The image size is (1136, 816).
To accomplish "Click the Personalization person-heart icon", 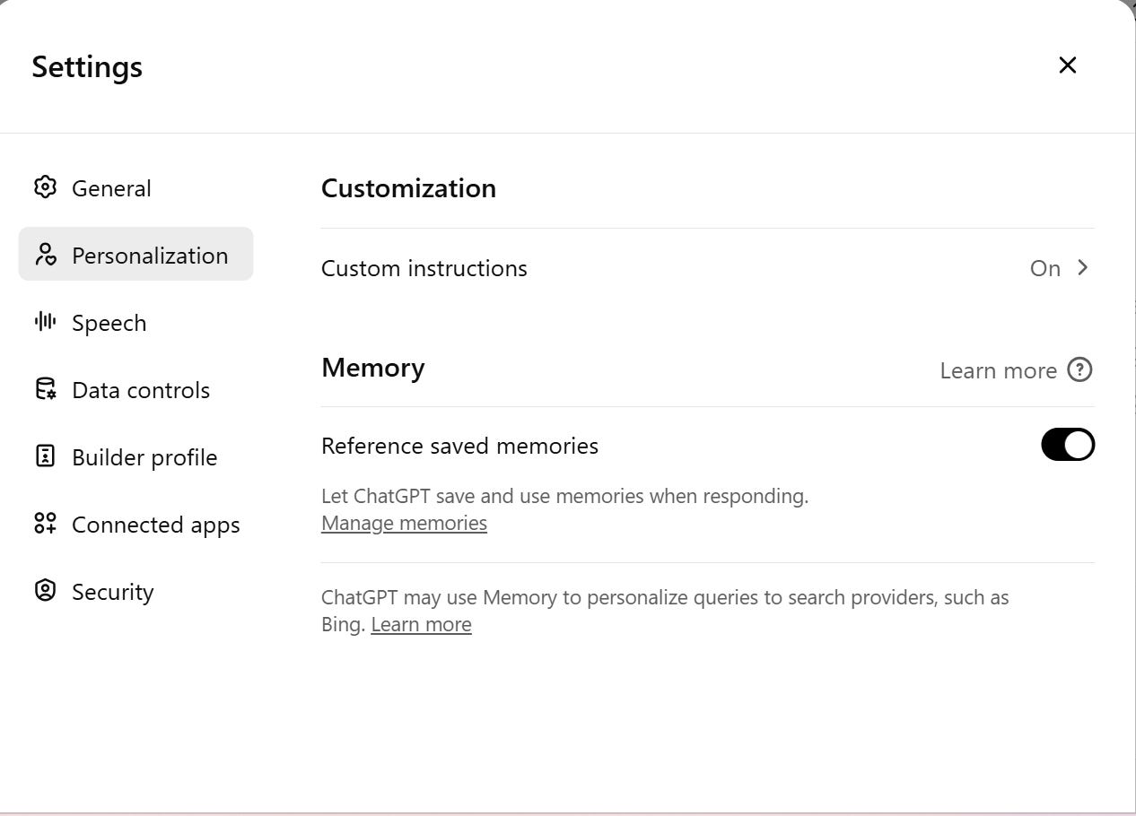I will 45,255.
